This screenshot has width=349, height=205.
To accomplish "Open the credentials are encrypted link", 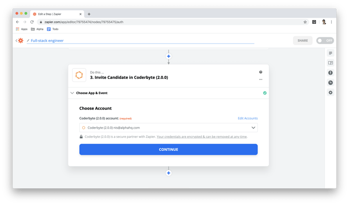I will (x=202, y=137).
